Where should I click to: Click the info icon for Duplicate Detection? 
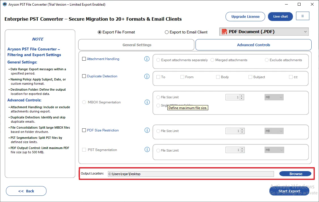click(147, 76)
